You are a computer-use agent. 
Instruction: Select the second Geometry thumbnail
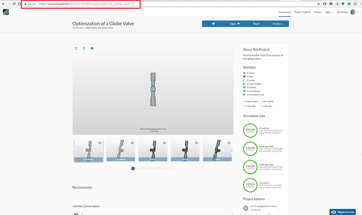121,150
